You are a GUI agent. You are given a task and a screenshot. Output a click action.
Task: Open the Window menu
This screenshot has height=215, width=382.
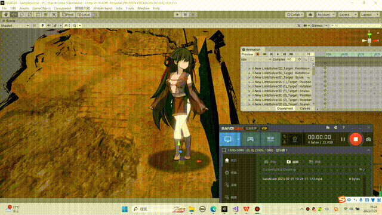click(143, 8)
